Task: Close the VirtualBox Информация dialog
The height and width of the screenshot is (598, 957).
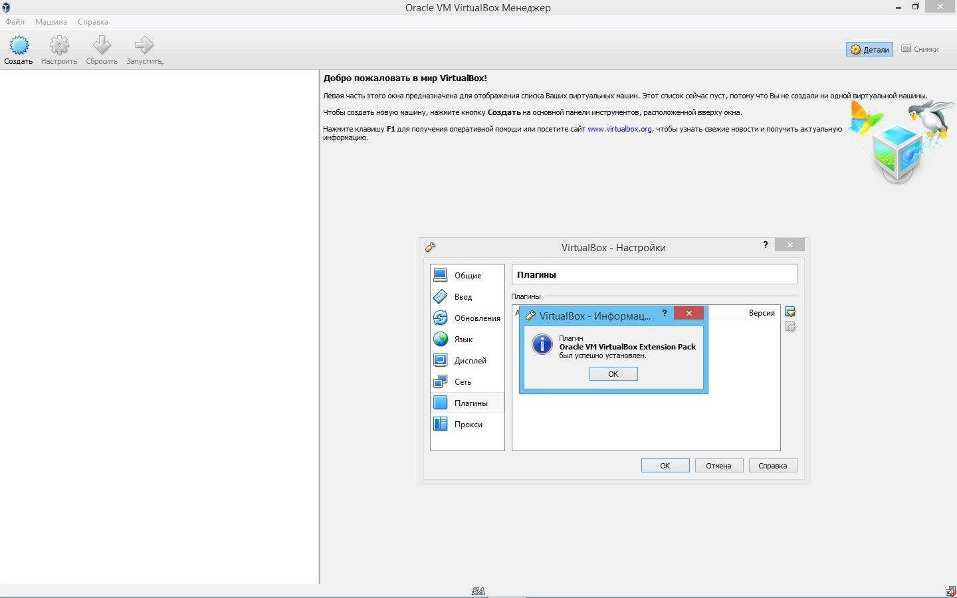Action: pos(689,313)
